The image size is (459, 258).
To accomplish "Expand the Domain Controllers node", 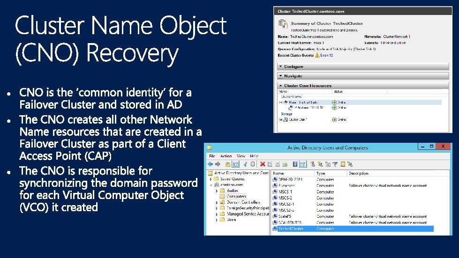I will tap(217, 202).
